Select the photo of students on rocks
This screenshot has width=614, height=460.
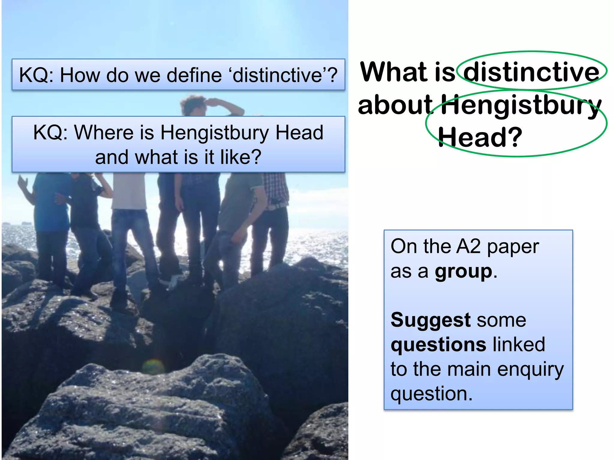pyautogui.click(x=175, y=230)
